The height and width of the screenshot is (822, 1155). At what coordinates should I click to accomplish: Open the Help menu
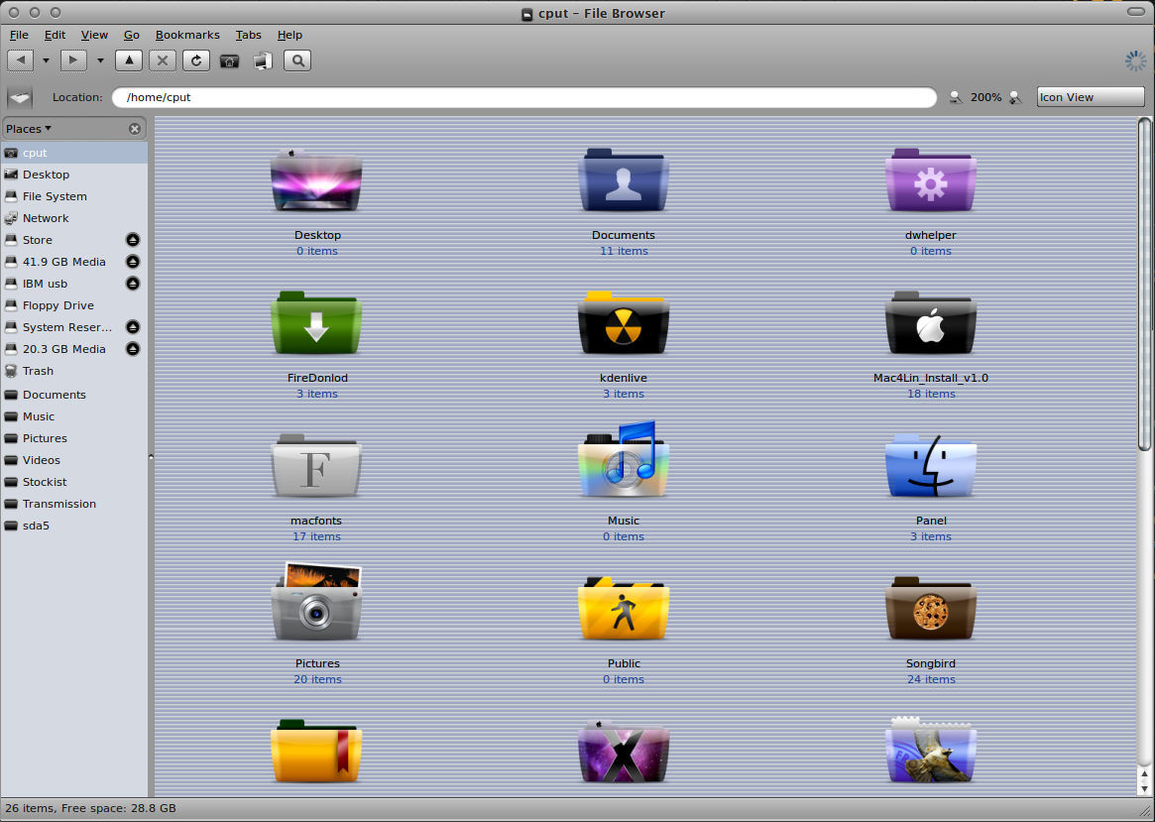point(289,35)
